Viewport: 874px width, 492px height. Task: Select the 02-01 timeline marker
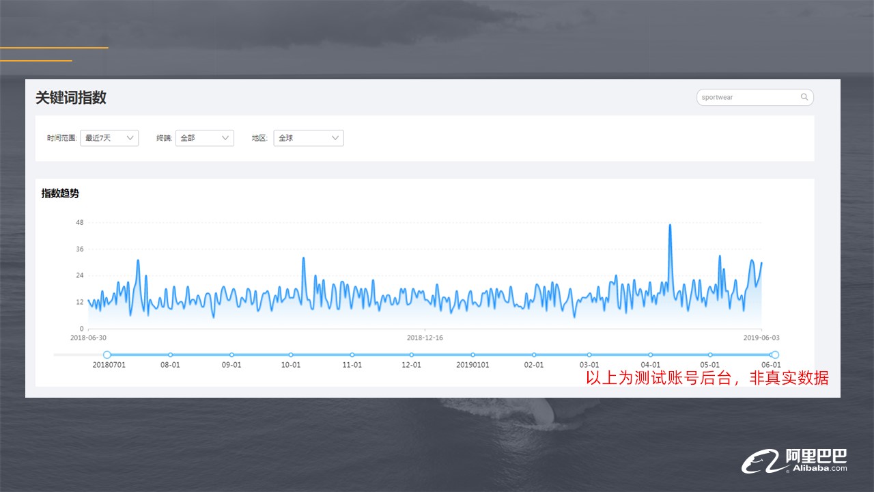[x=534, y=355]
